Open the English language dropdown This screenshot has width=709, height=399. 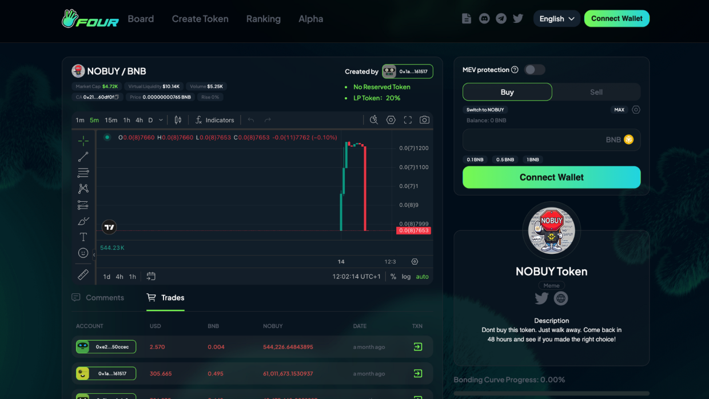[x=556, y=18]
